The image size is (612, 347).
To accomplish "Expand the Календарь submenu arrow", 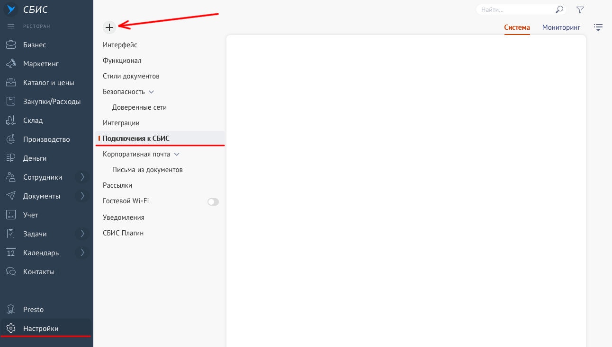I will (x=82, y=252).
